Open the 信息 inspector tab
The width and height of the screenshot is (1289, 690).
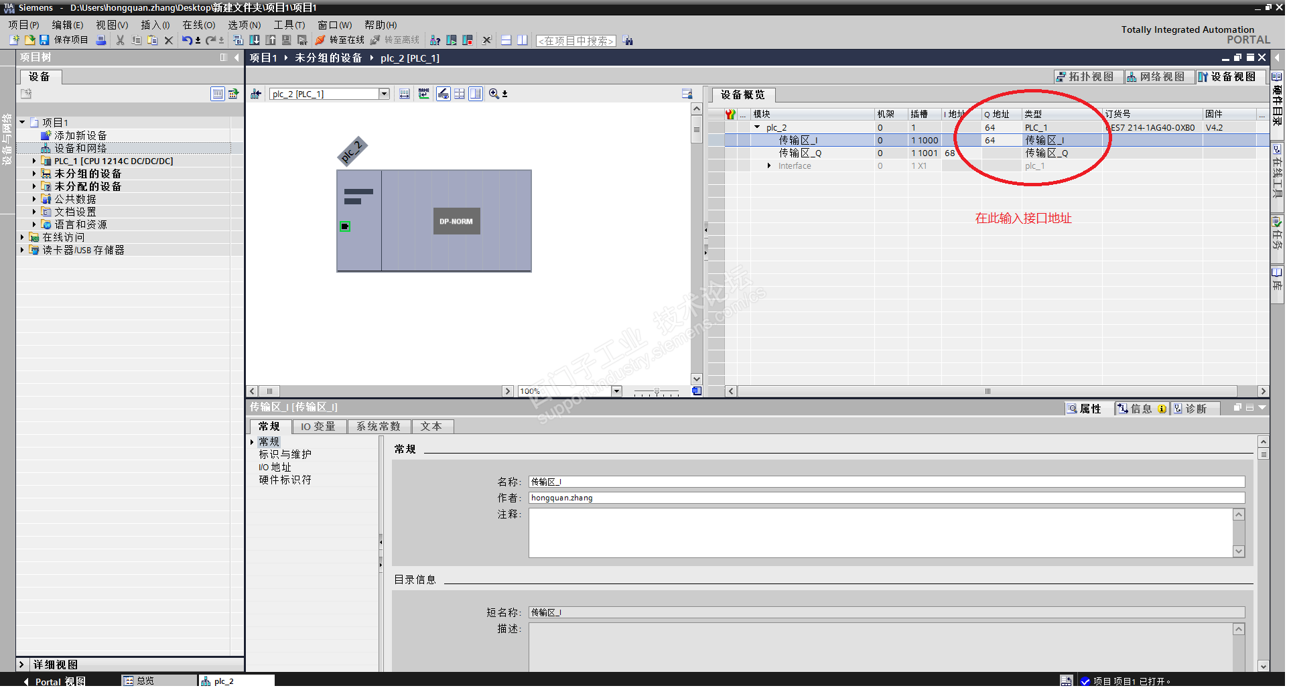pyautogui.click(x=1142, y=409)
